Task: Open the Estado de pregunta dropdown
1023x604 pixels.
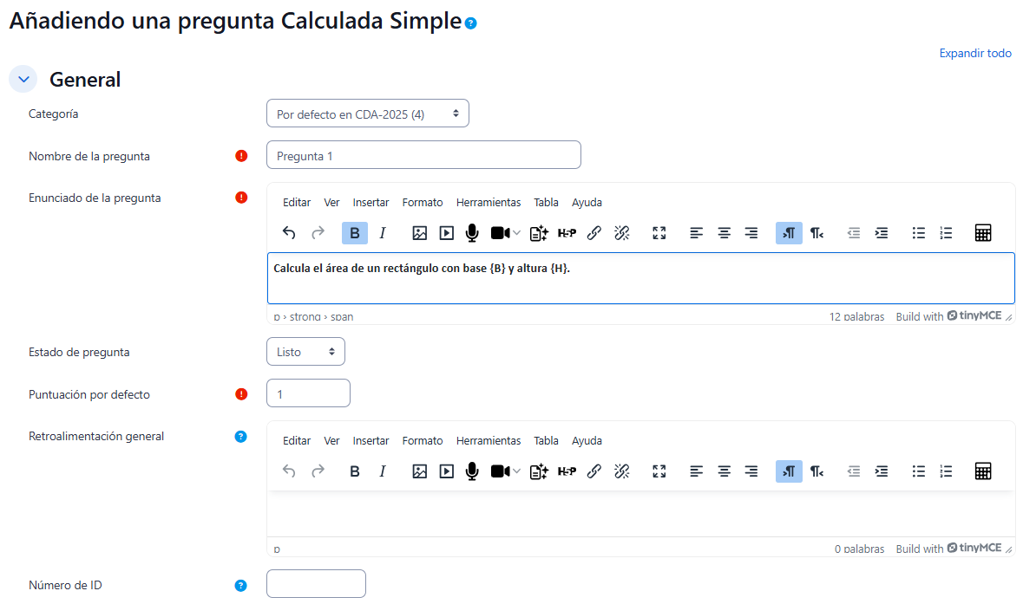Action: (305, 352)
